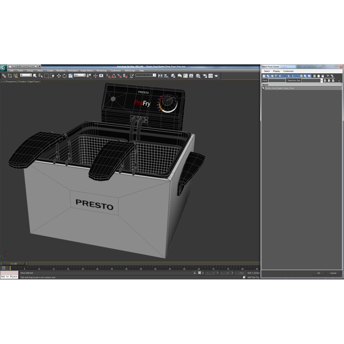The image size is (344, 344).
Task: Toggle the Percent Snap button
Action: click(x=119, y=76)
